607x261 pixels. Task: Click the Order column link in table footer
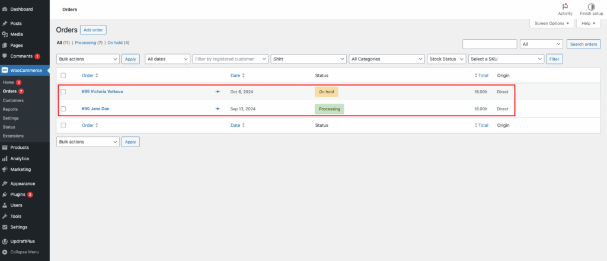click(x=88, y=125)
